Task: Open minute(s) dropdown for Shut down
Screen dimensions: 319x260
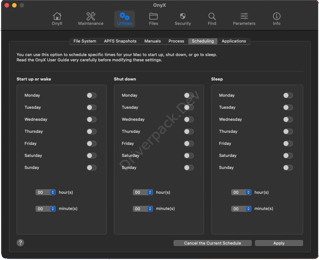Action: pyautogui.click(x=143, y=209)
